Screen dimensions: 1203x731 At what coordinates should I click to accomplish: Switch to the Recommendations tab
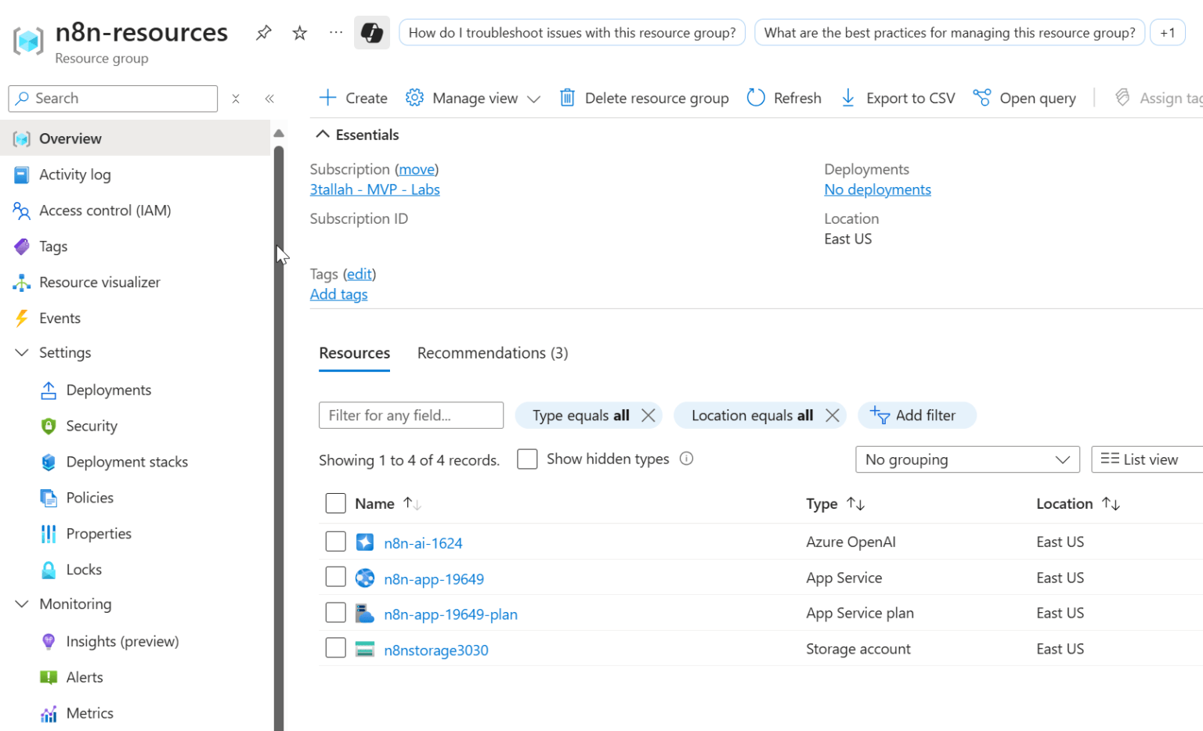[492, 353]
